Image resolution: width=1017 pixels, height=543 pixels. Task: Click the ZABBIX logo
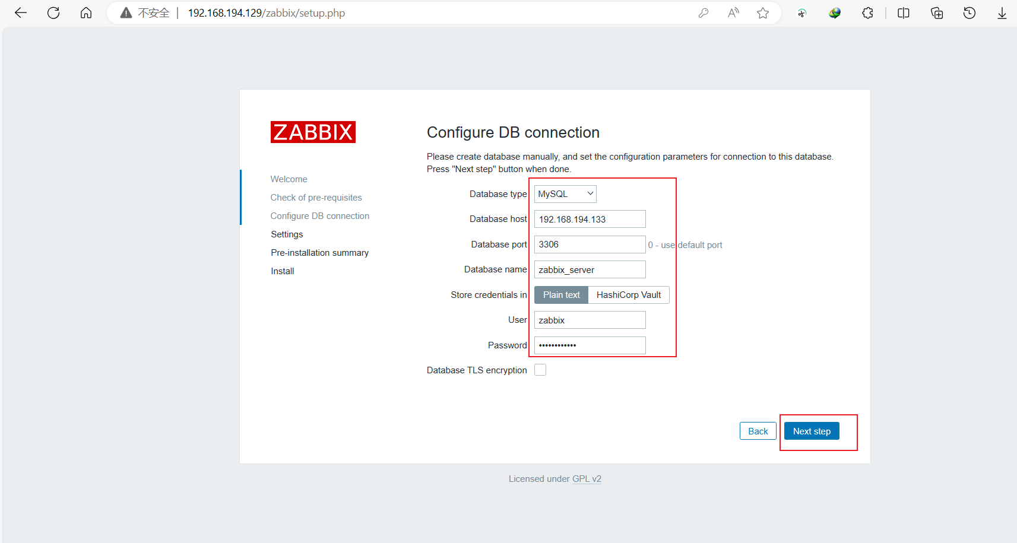click(313, 132)
